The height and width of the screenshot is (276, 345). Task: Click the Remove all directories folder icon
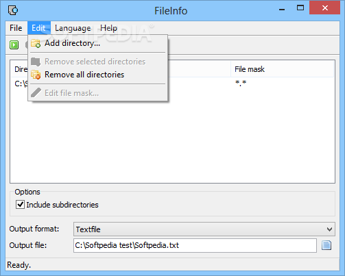[x=36, y=75]
